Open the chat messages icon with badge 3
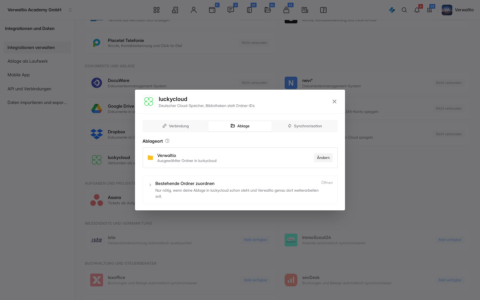Screen dimensions: 480x300 tap(231, 10)
